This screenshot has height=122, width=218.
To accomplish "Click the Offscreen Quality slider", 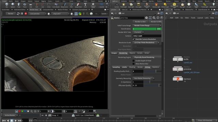I will point(153,85).
